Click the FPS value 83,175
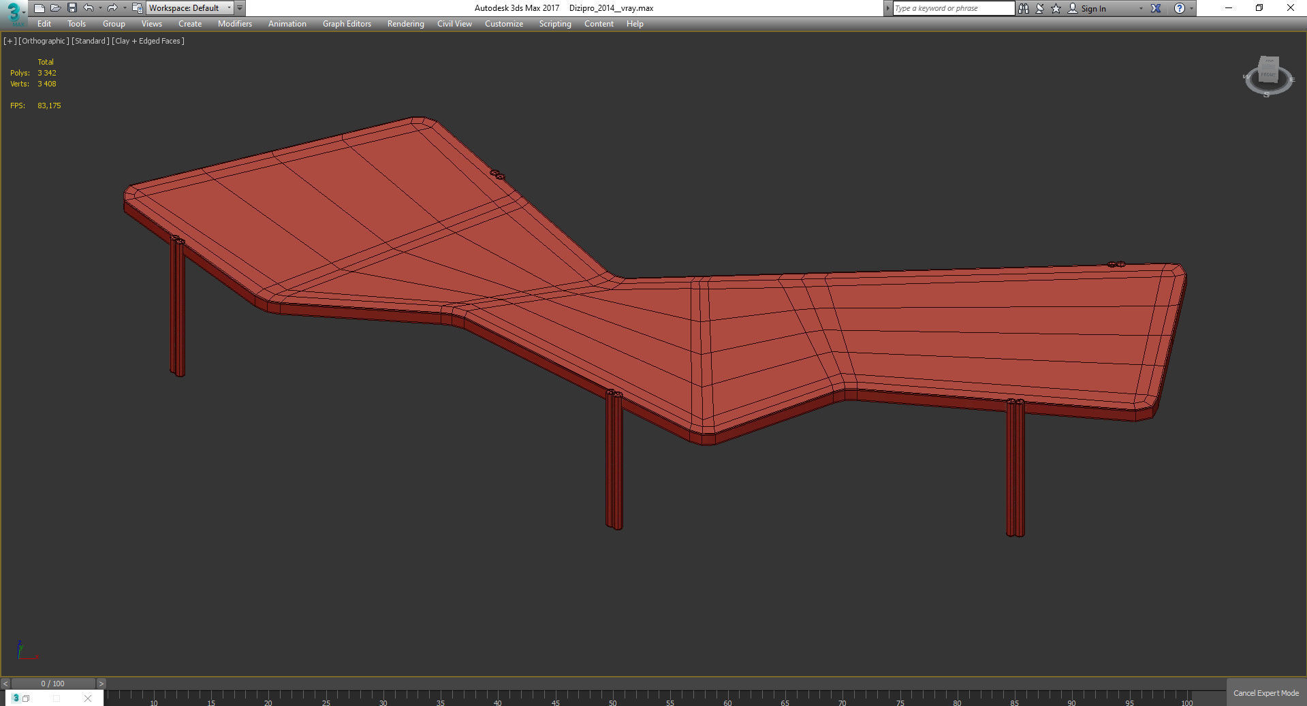1307x706 pixels. click(49, 106)
